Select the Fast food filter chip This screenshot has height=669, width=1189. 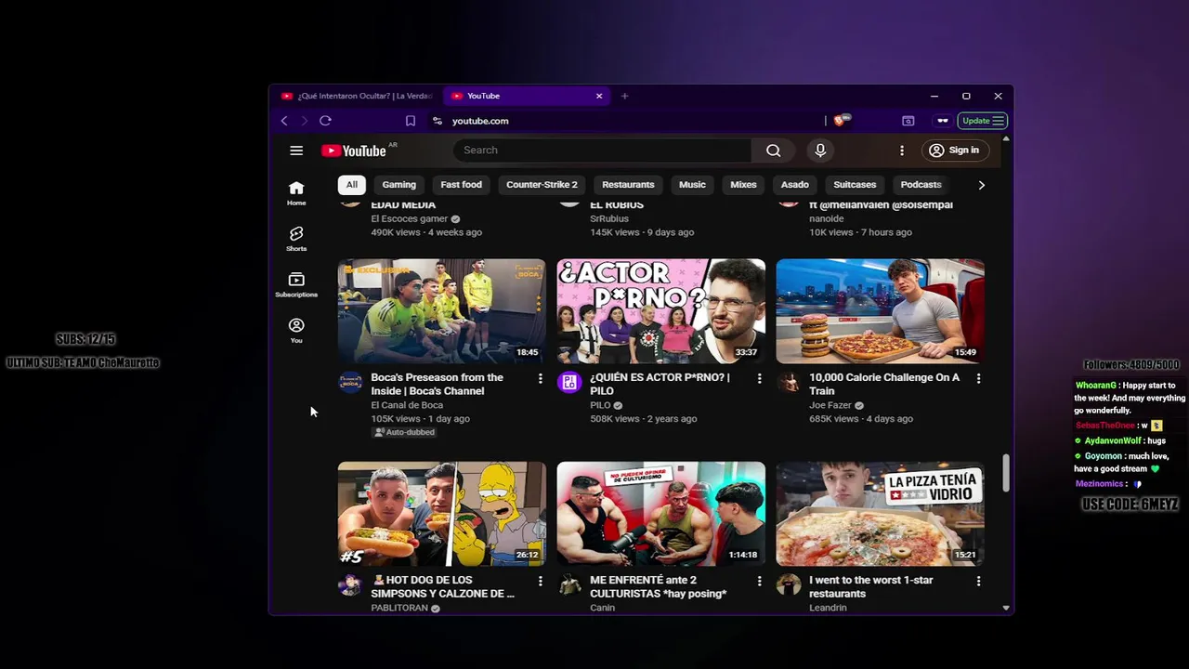coord(461,185)
